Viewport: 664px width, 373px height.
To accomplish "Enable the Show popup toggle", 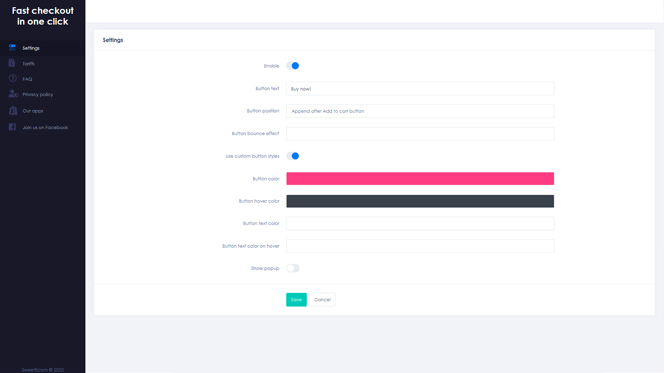I will tap(293, 268).
